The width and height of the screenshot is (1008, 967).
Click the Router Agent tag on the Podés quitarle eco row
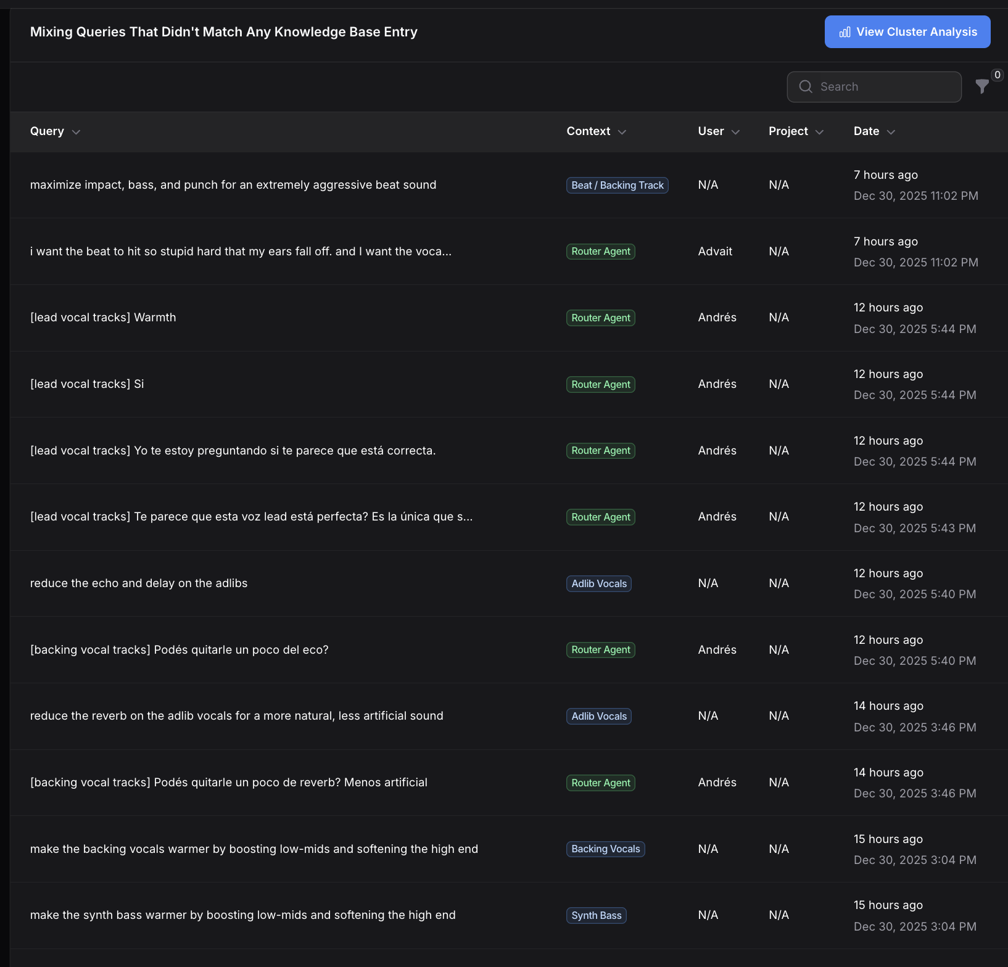pos(600,649)
